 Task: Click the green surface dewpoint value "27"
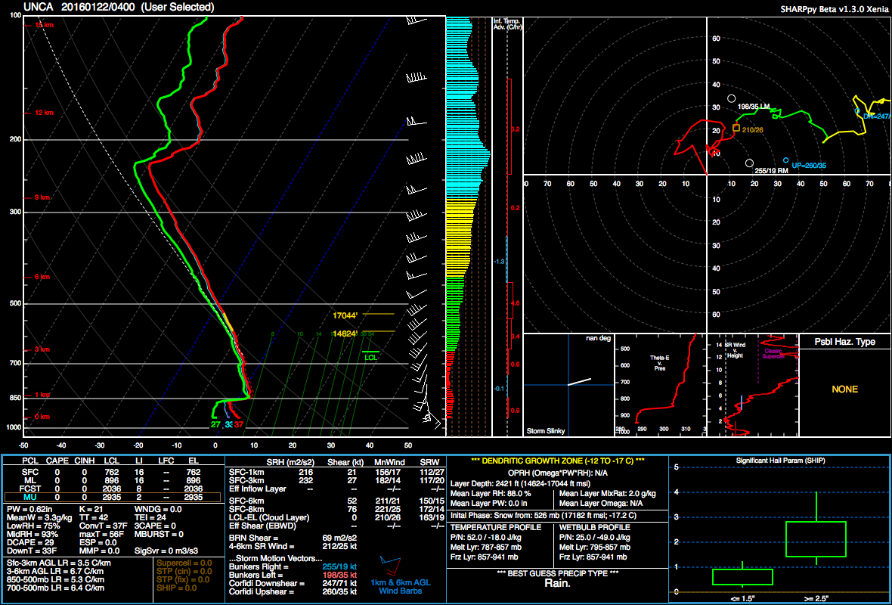tap(215, 424)
